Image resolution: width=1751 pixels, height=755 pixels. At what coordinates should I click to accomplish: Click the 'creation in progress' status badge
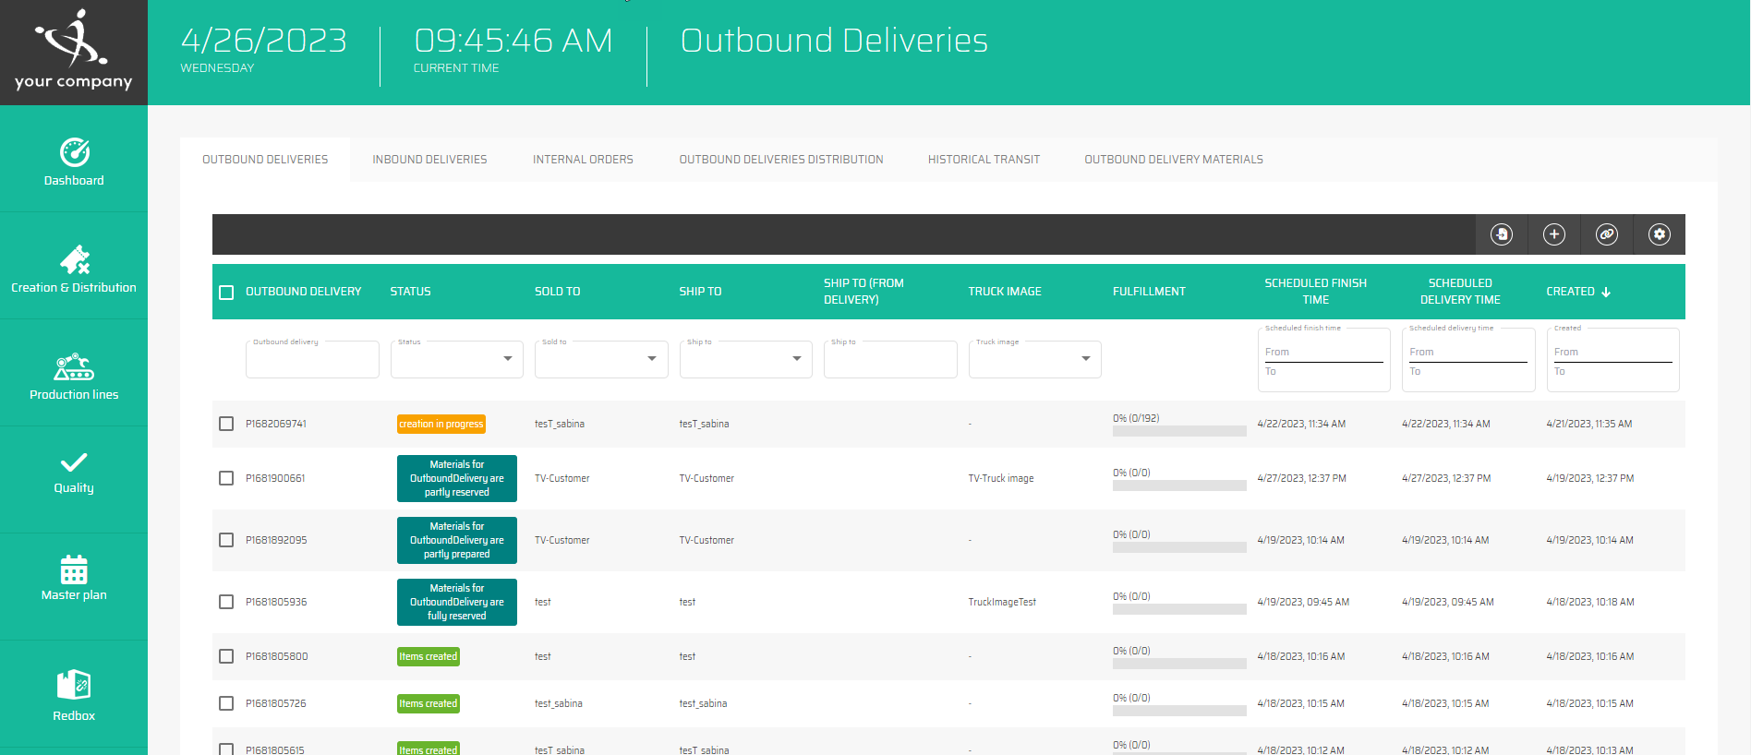[x=441, y=425]
